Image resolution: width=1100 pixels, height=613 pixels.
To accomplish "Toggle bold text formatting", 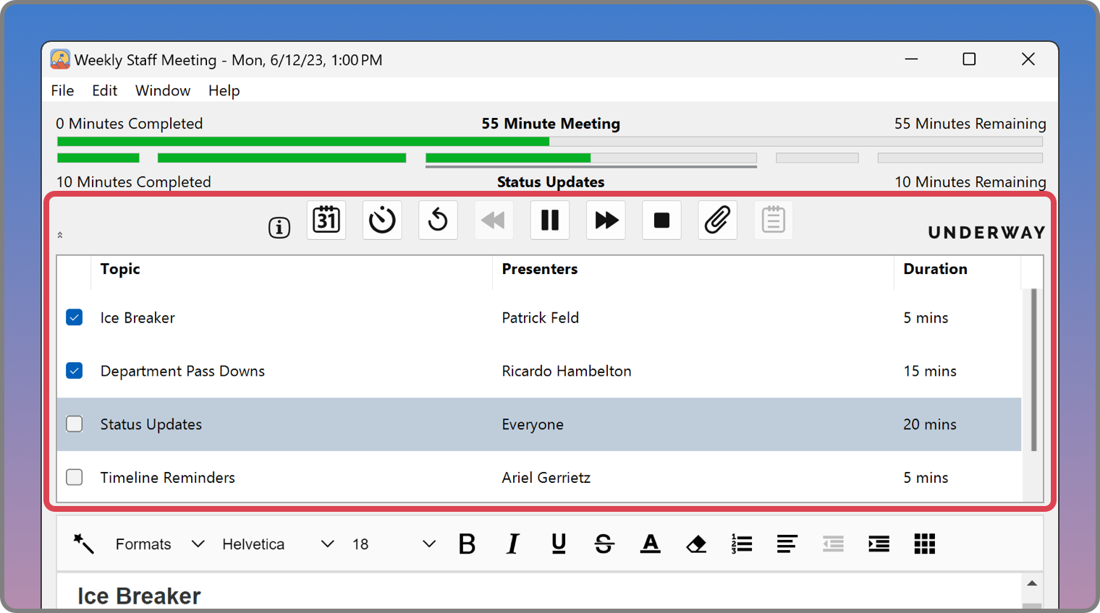I will [x=467, y=544].
